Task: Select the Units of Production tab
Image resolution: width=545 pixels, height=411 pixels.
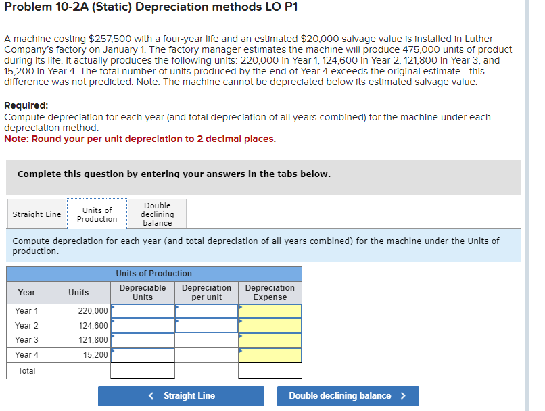Action: coord(97,214)
